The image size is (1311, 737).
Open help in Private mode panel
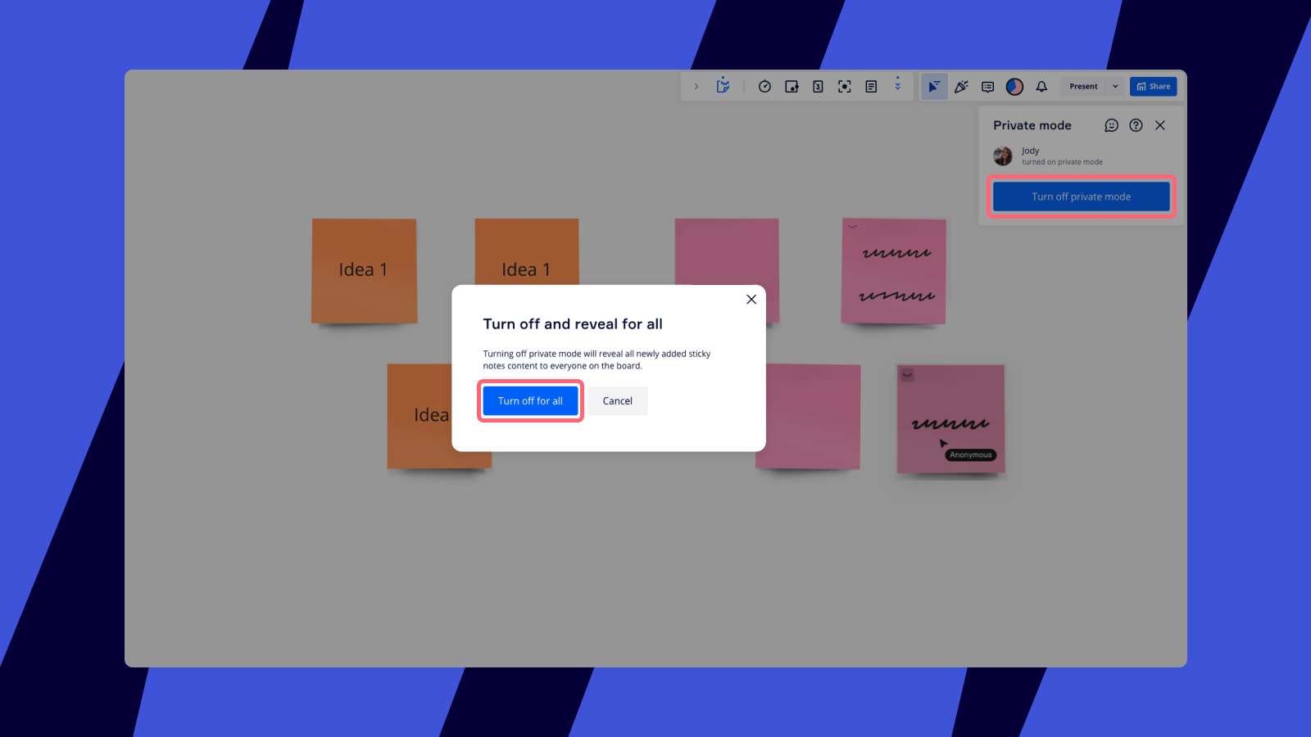click(x=1136, y=125)
